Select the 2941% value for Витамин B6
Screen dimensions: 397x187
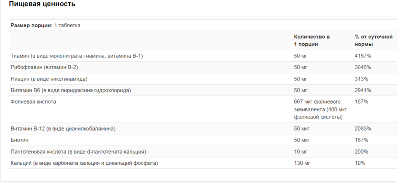coord(363,90)
